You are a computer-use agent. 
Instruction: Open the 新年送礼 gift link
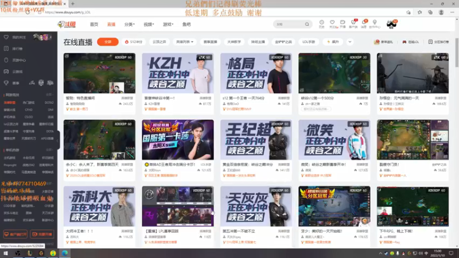[383, 42]
